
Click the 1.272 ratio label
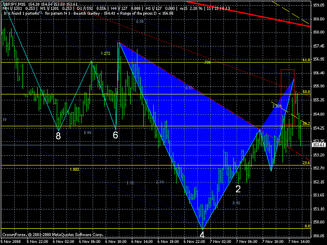pos(106,53)
